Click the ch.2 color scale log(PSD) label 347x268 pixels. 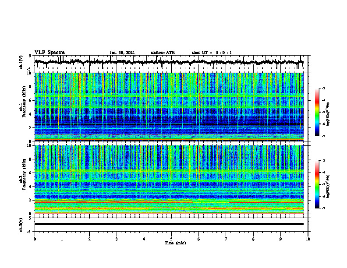tap(328, 186)
